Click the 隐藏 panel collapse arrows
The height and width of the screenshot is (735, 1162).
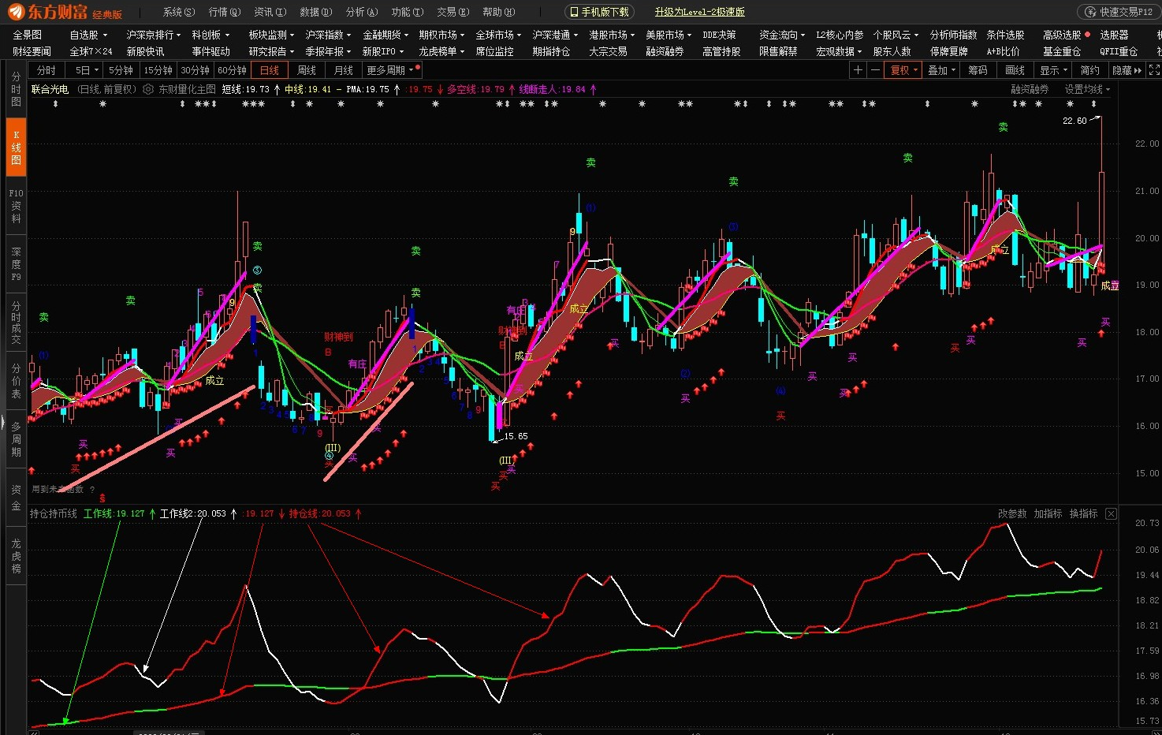point(1127,70)
